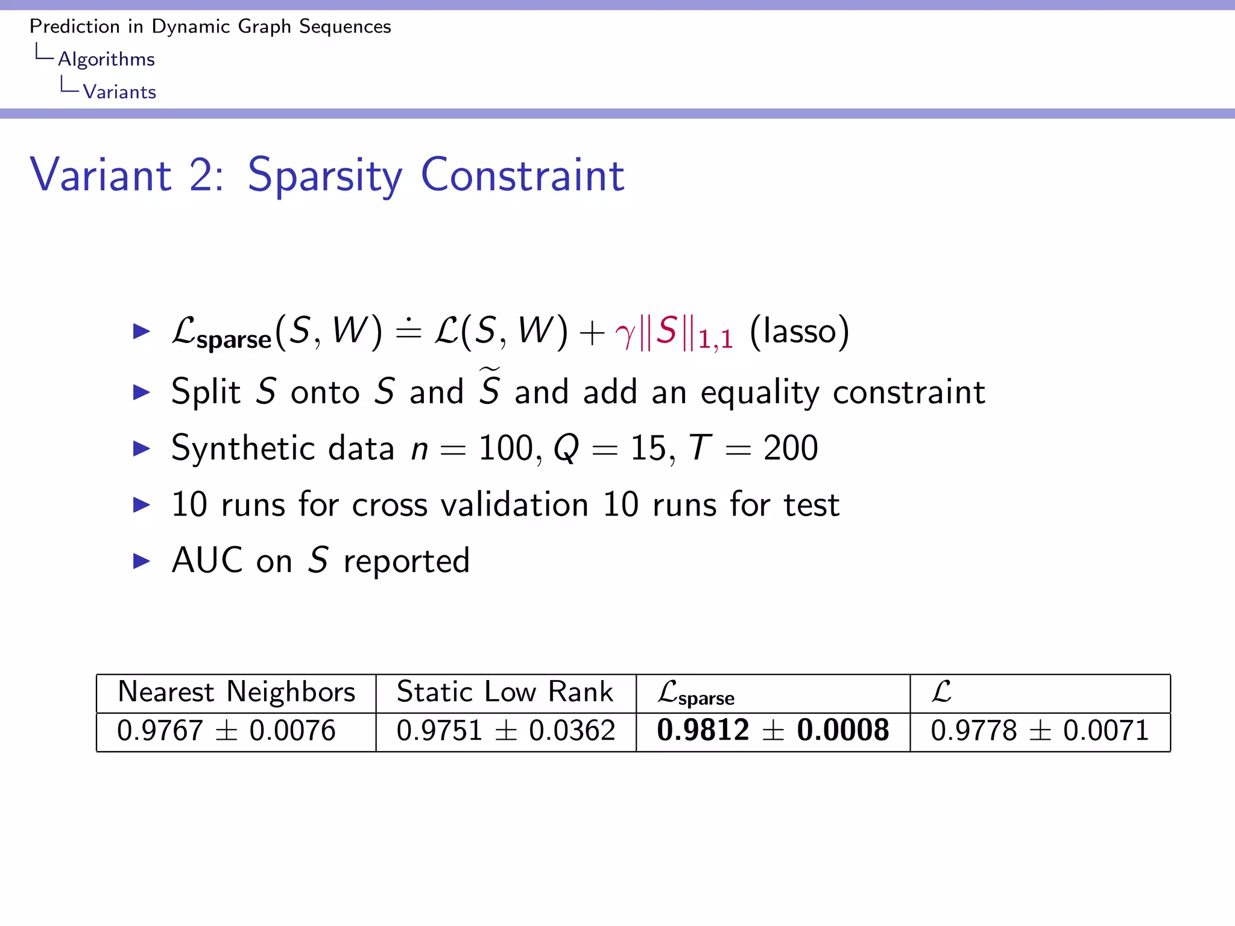Click the value '0.9778 ± 0.0071'
Image resolution: width=1235 pixels, height=926 pixels.
click(x=1040, y=731)
